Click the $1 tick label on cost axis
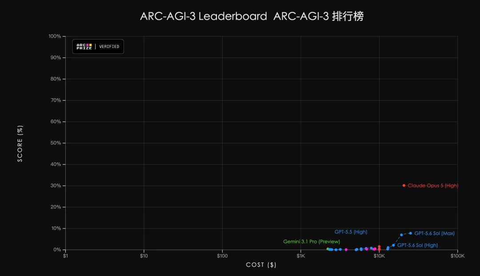480x276 pixels. (x=65, y=256)
